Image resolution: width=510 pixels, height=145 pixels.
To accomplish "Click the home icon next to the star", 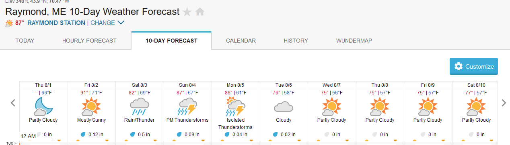I will point(200,12).
